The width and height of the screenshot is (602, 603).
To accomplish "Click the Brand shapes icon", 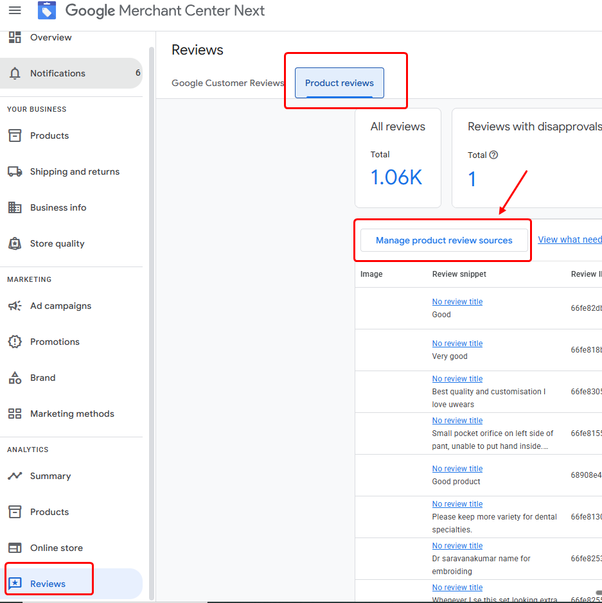I will coord(15,378).
